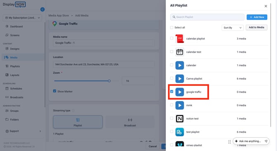Click the zoom value box showing 16
Image resolution: width=277 pixels, height=151 pixels.
click(x=138, y=81)
